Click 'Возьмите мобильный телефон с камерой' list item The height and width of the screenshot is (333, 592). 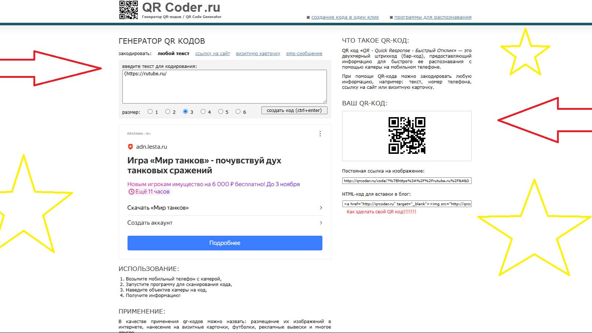coord(174,279)
